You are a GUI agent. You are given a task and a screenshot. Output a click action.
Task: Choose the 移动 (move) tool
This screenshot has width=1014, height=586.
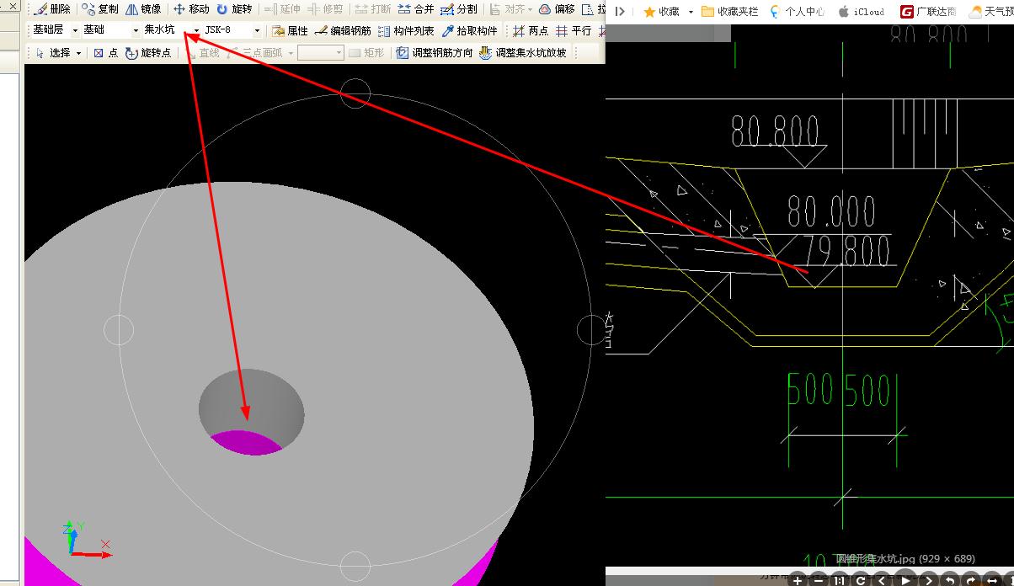click(191, 9)
